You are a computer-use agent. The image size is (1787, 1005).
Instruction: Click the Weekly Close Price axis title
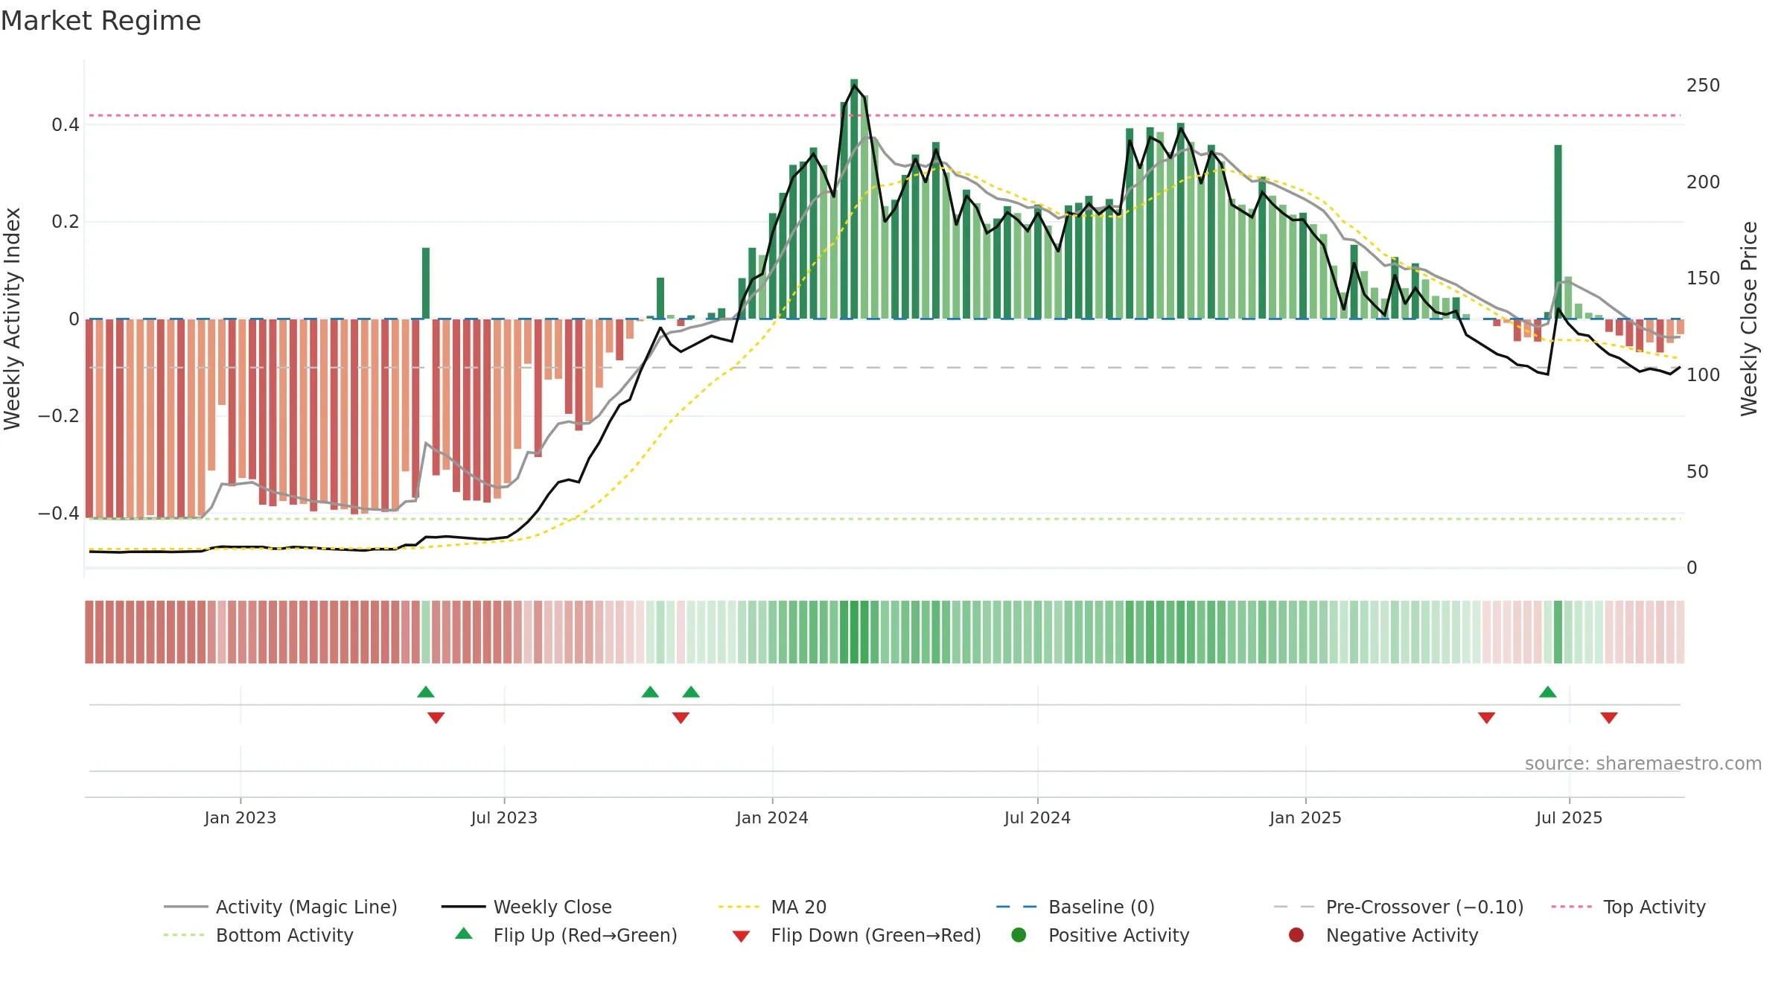point(1749,319)
